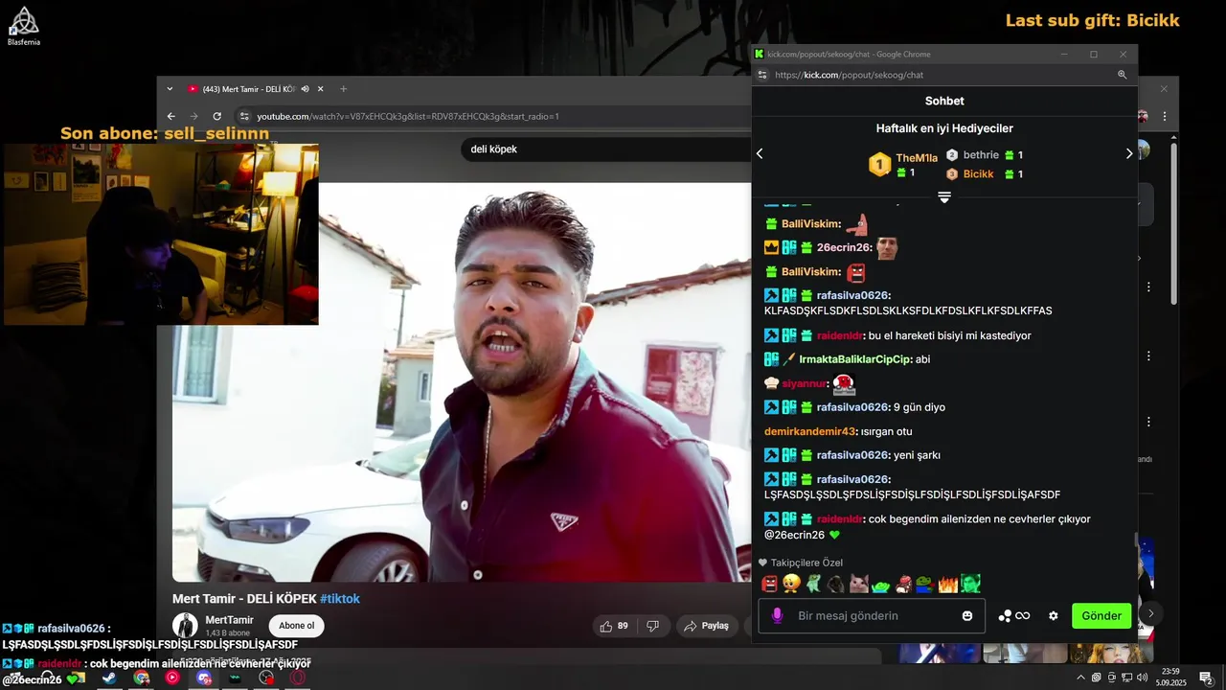Screen dimensions: 1226x690
Task: Focus the 'Bir mesaj gönderin' message field
Action: point(872,615)
